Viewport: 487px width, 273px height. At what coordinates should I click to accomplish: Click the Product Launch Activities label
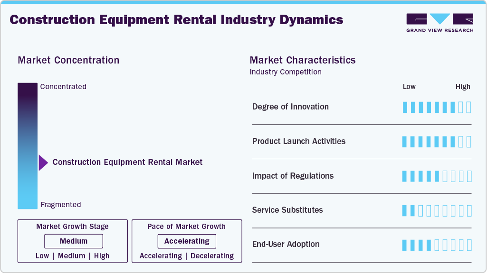(x=299, y=141)
